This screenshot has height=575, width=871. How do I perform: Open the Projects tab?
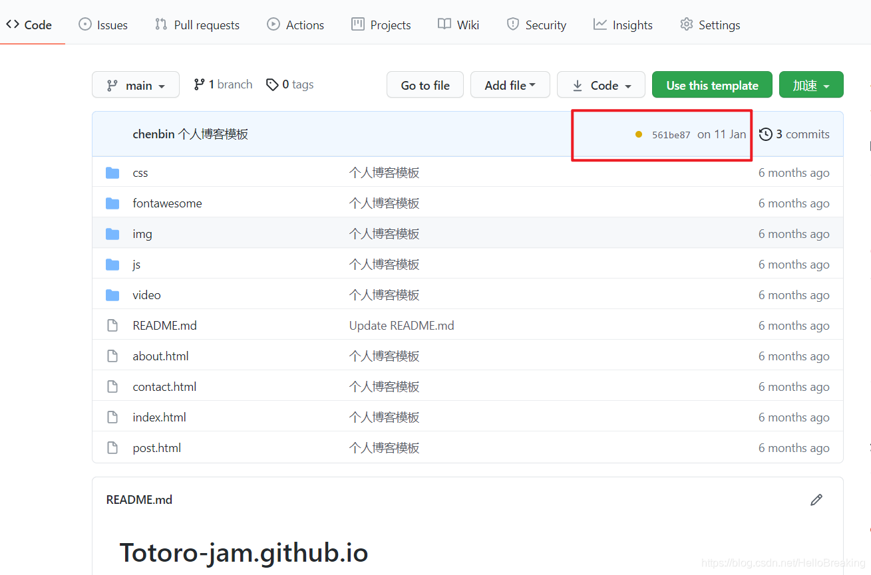click(x=381, y=25)
